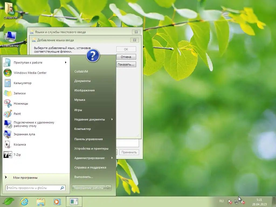Click Выполнить... to run a command
Screen dimensions: 276x207
[x=84, y=177]
